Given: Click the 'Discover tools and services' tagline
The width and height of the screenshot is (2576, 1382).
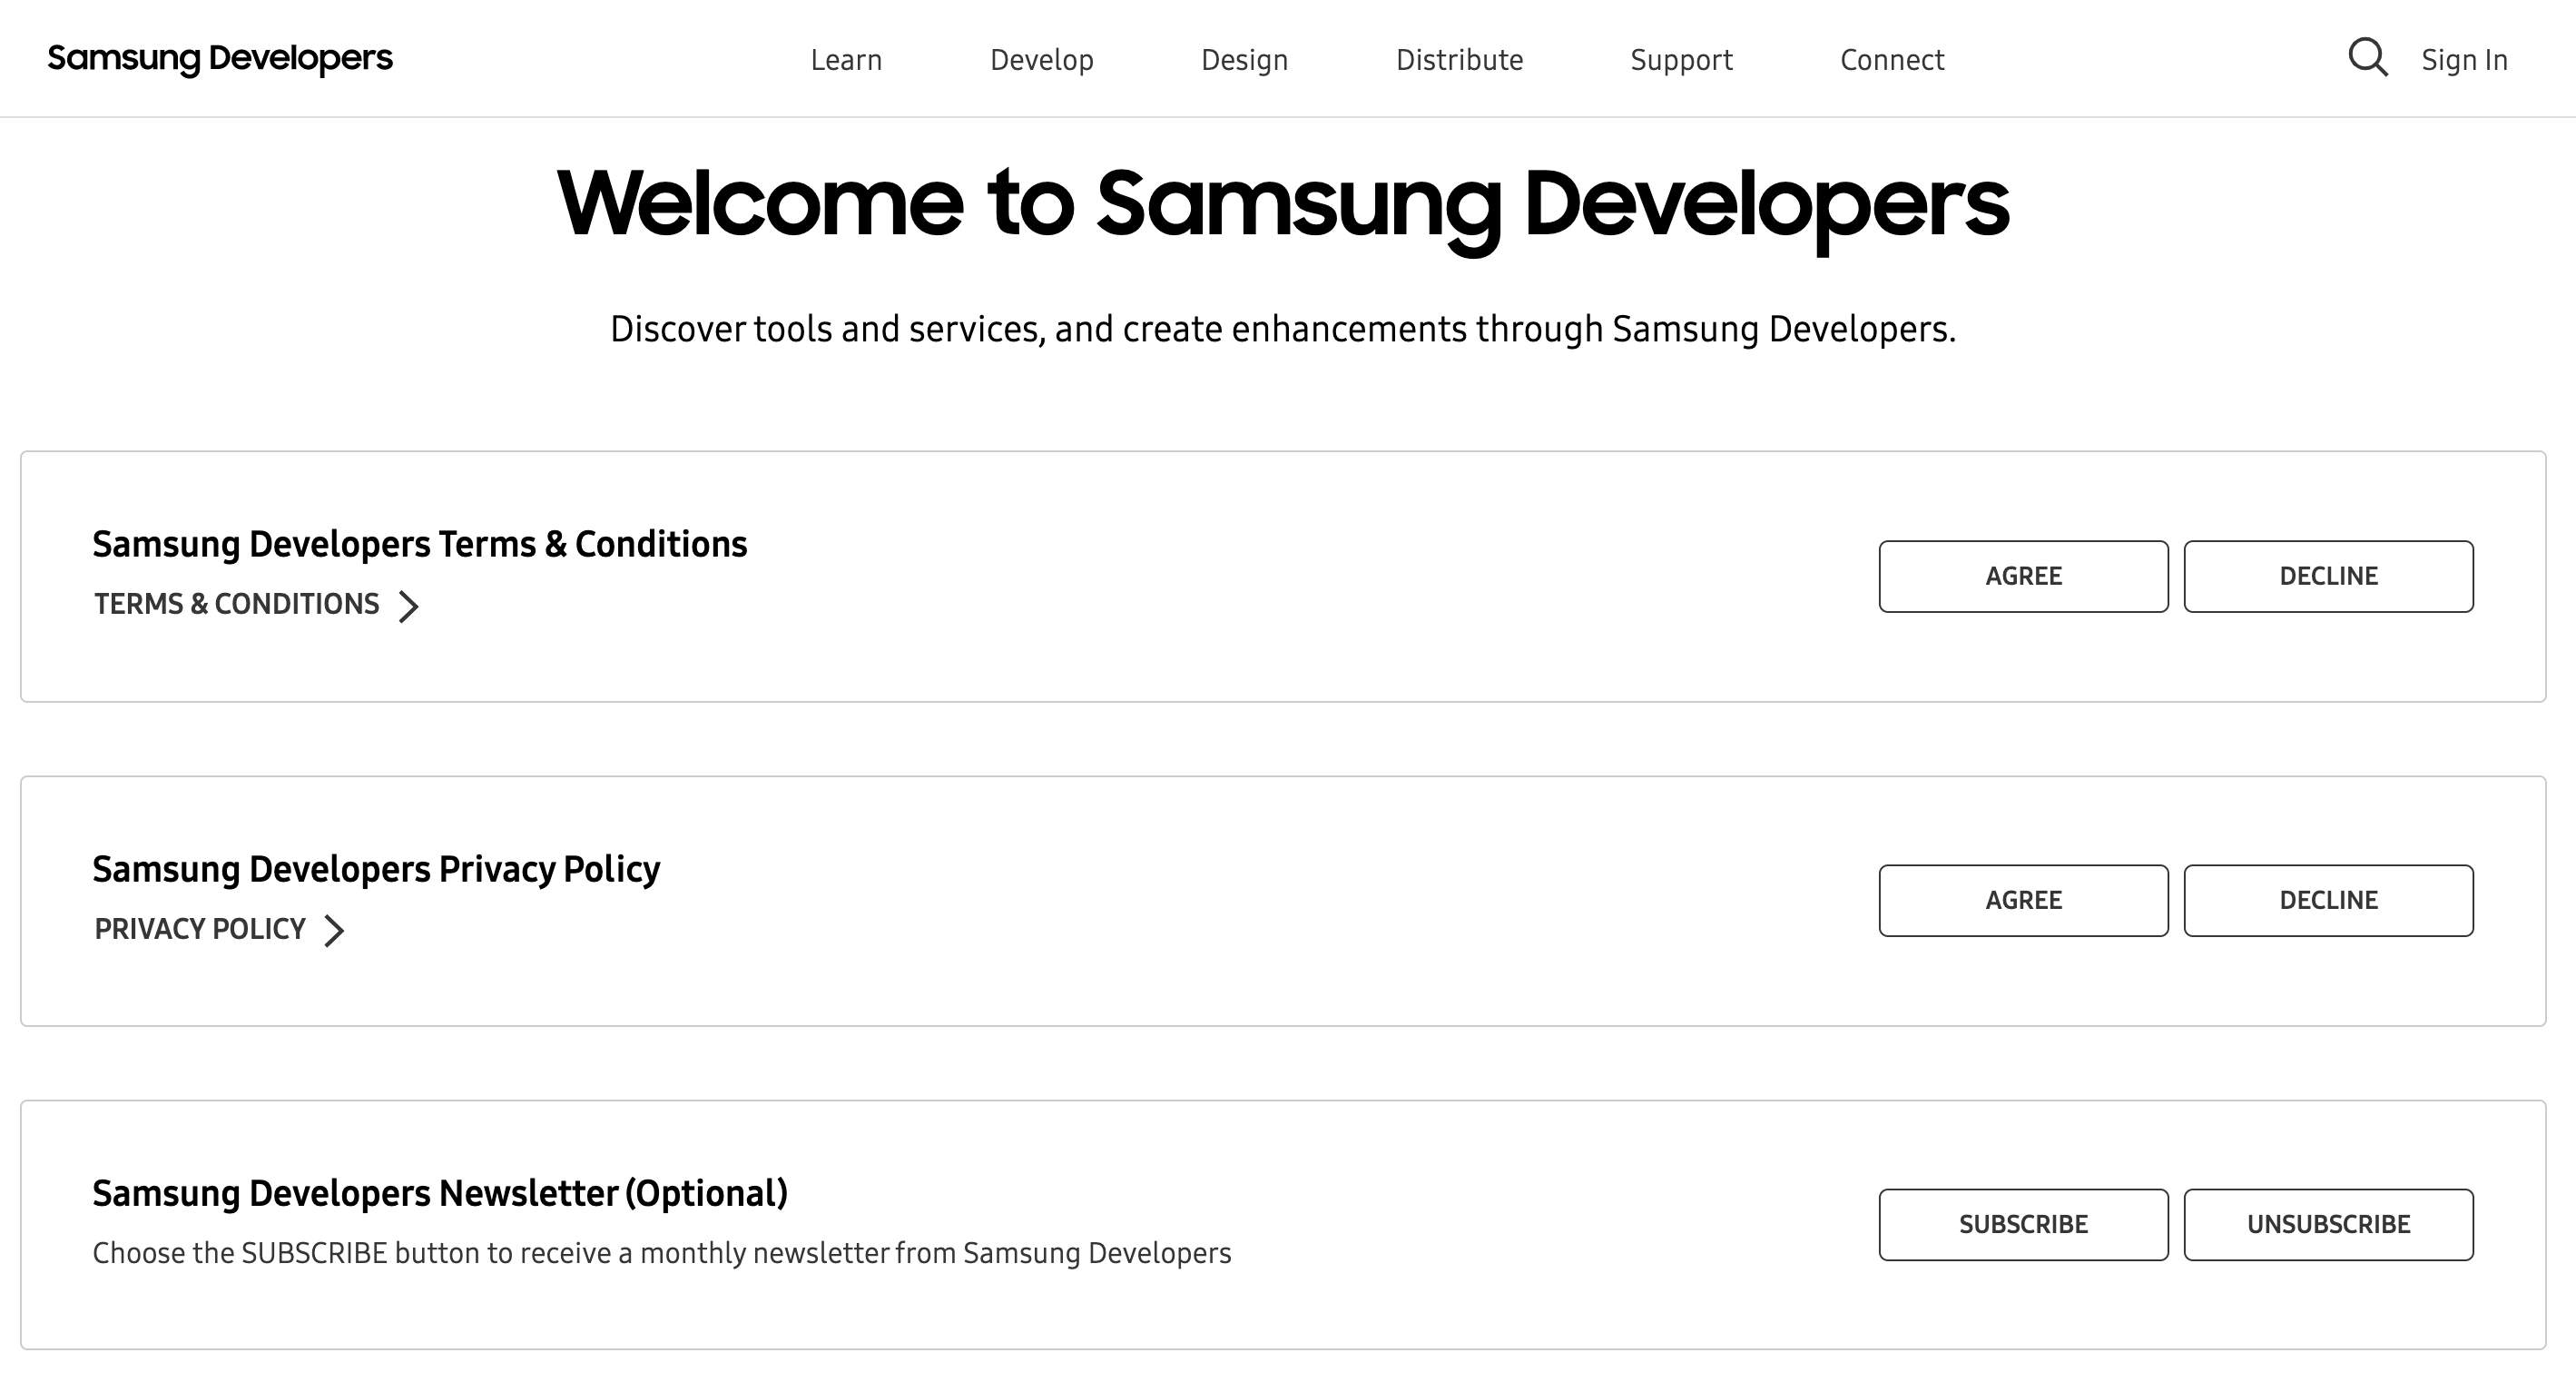Looking at the screenshot, I should [x=1283, y=330].
